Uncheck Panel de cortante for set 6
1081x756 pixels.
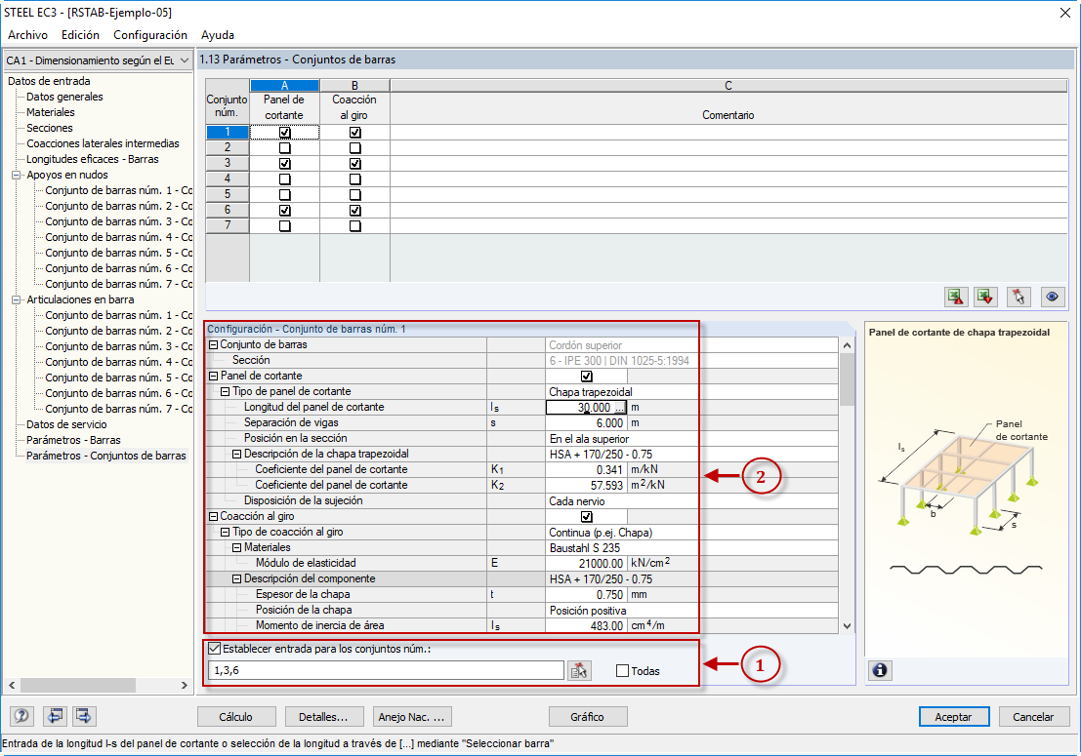click(285, 211)
